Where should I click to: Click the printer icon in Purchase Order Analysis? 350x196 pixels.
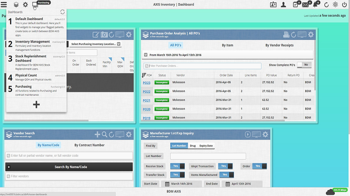point(286,34)
